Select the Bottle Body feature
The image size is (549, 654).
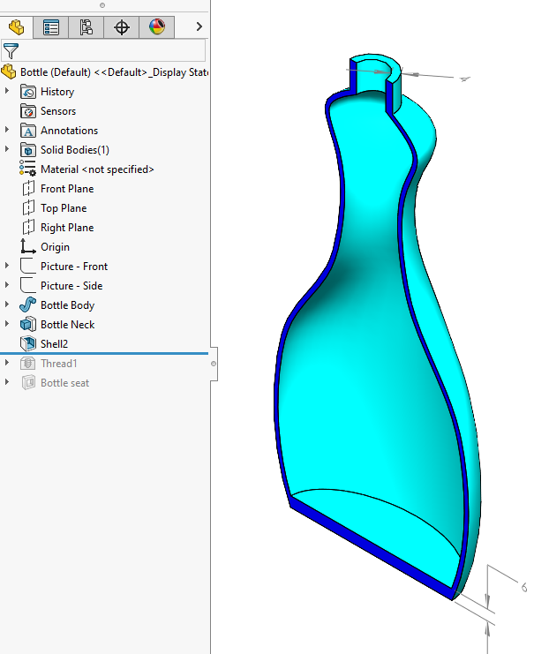coord(67,305)
